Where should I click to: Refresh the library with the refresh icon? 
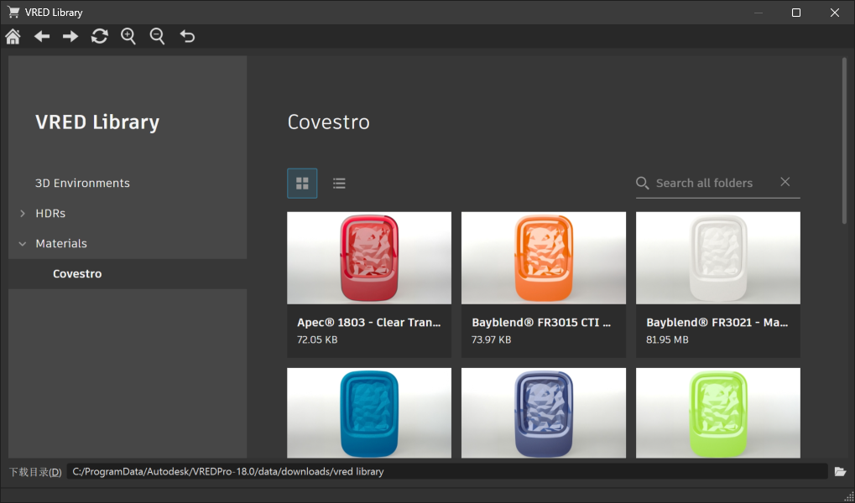tap(99, 36)
